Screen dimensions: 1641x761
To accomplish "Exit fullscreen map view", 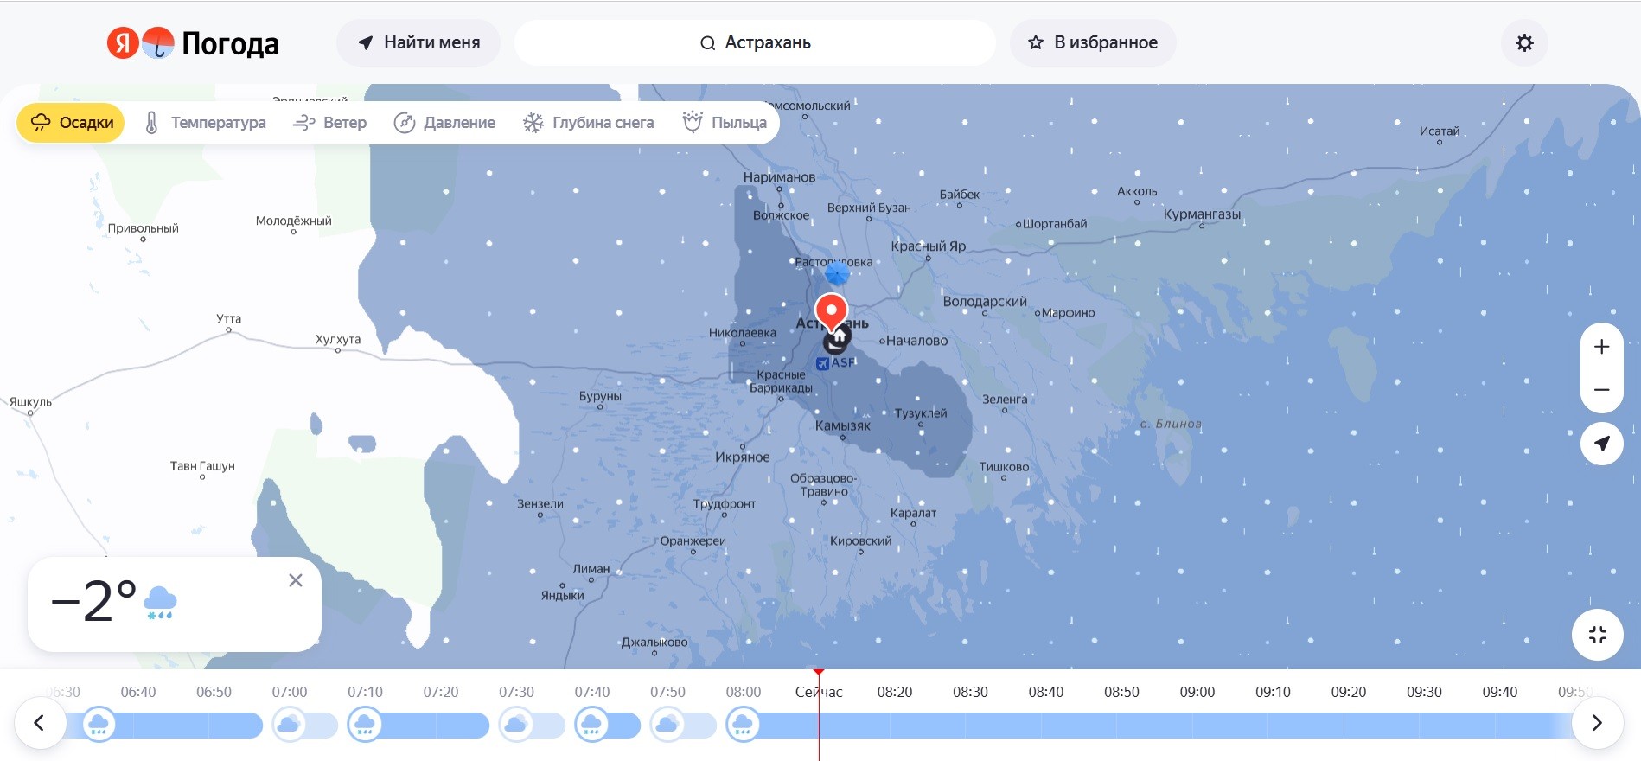I will pos(1597,635).
